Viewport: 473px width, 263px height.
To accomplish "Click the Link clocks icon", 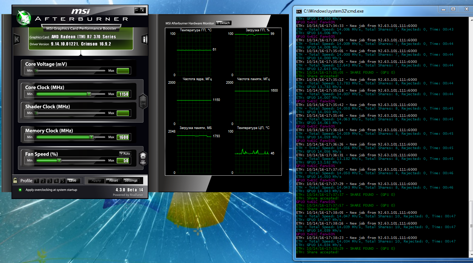I will pos(143,101).
